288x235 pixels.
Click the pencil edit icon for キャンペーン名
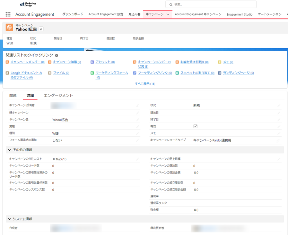click(x=138, y=120)
